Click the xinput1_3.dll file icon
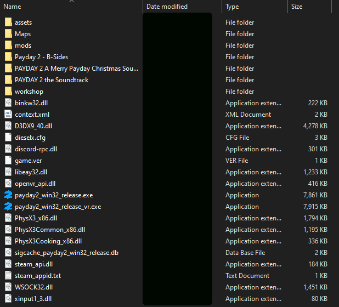This screenshot has height=307, width=339. pyautogui.click(x=8, y=299)
